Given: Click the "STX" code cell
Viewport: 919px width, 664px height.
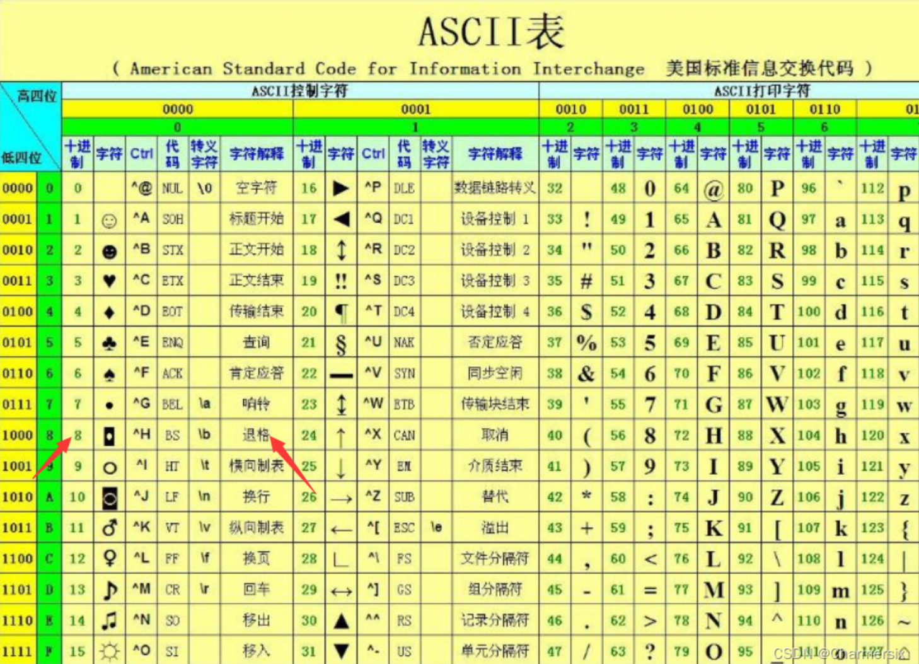Looking at the screenshot, I should [x=172, y=250].
